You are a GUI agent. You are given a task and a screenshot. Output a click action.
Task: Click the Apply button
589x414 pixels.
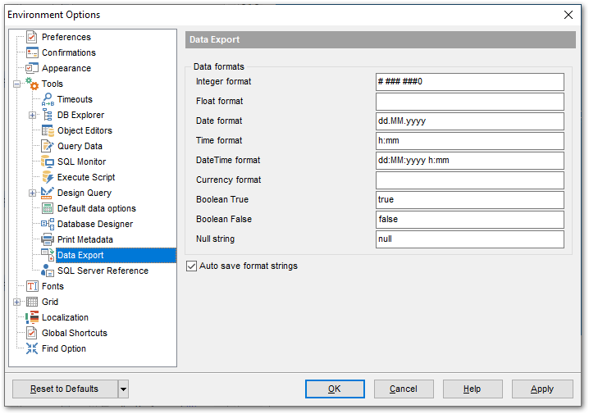[x=542, y=389]
